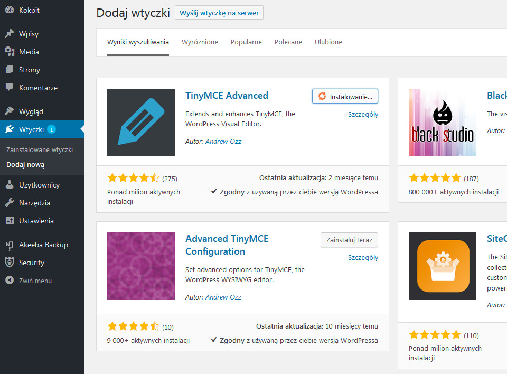The width and height of the screenshot is (507, 374).
Task: Click the Wpisys pin icon
Action: 10,34
